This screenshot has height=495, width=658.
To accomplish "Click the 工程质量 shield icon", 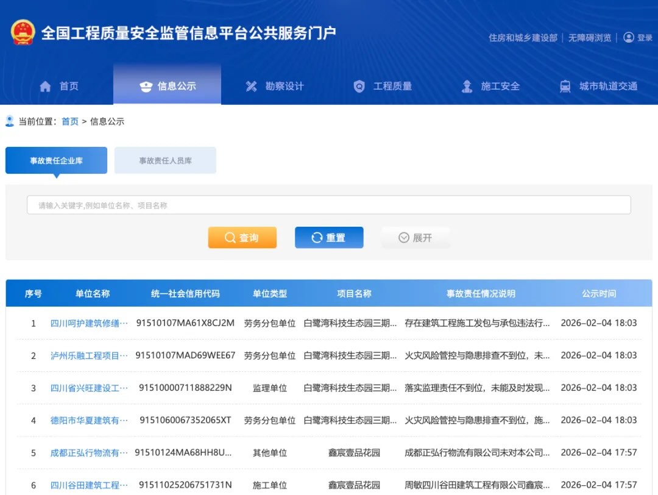I will pyautogui.click(x=359, y=87).
